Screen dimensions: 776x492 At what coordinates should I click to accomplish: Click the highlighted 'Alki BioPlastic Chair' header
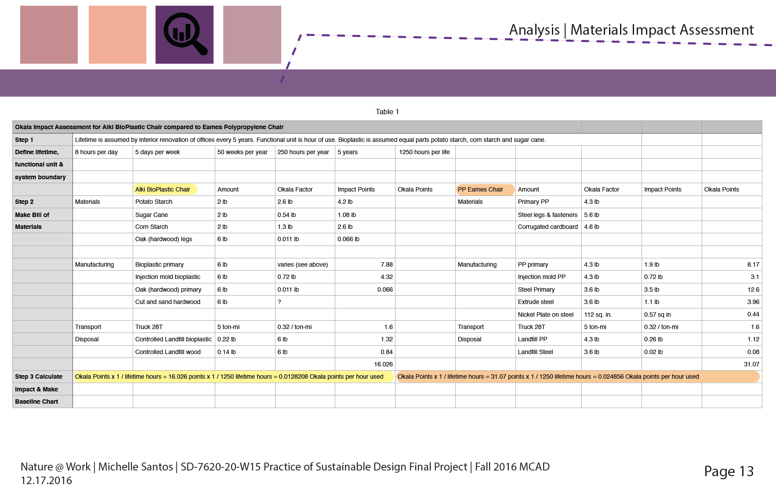click(x=165, y=189)
